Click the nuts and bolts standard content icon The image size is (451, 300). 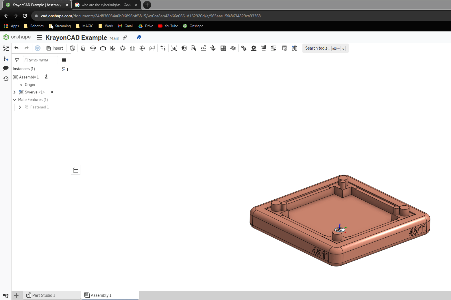pos(233,48)
